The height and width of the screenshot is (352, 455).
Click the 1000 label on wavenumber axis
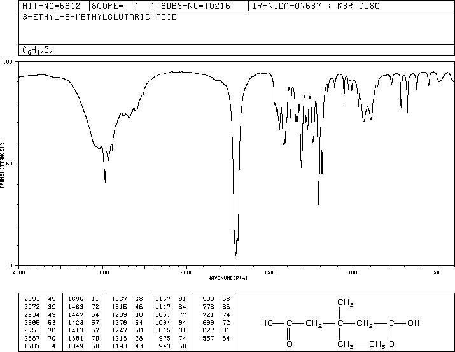(x=354, y=272)
